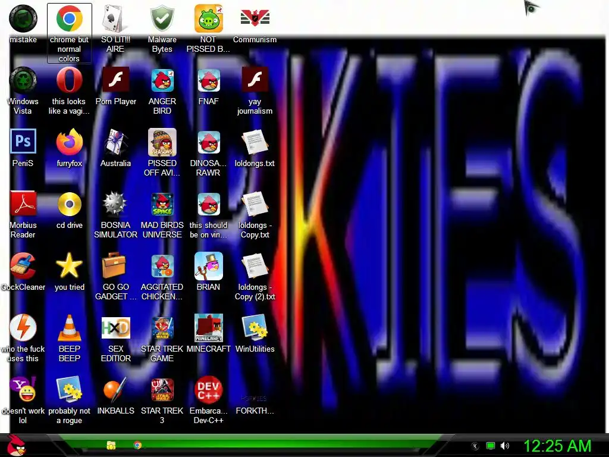Launch the ANGER BIRD shortcut
Image resolution: width=609 pixels, height=457 pixels.
click(x=162, y=80)
